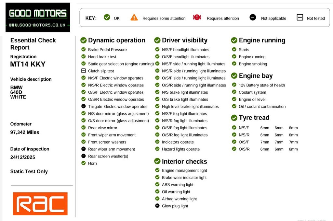Click the tick beside Brake Pedal Pressure
Image resolution: width=333 pixels, height=221 pixels.
tap(84, 50)
